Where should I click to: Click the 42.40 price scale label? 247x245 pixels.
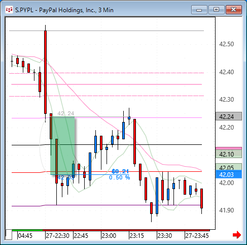[x=227, y=72]
